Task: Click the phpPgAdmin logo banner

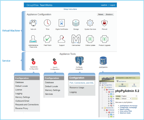Action: coord(107,79)
